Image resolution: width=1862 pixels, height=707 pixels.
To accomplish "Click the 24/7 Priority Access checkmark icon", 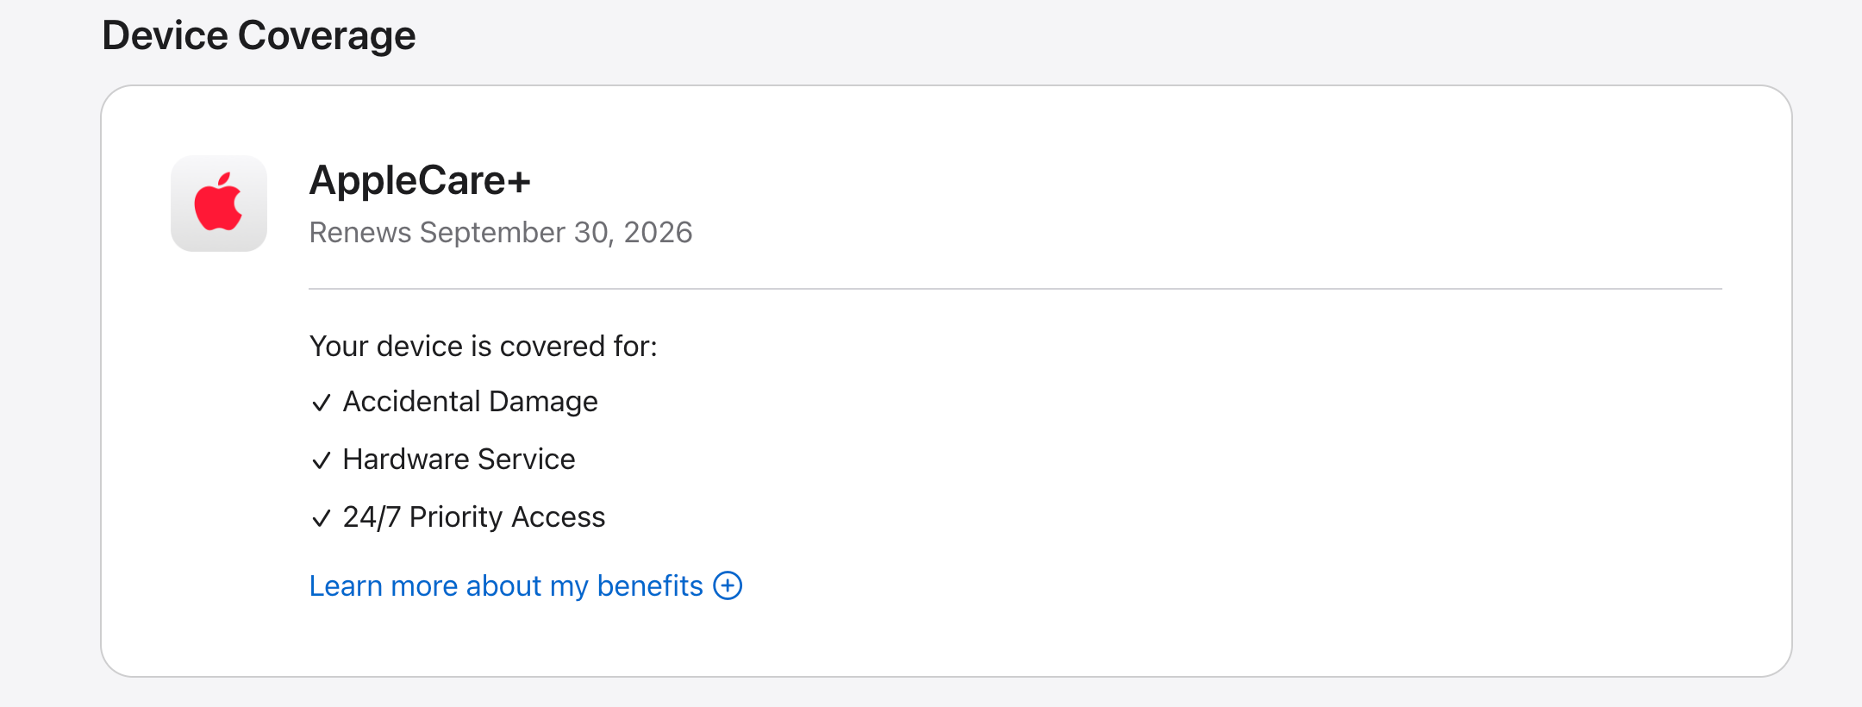I will pos(321,518).
